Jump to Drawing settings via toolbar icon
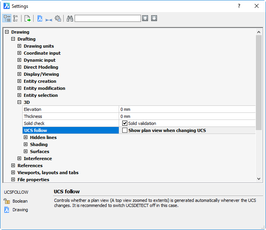Screen dimensions: 266x230 point(40,18)
